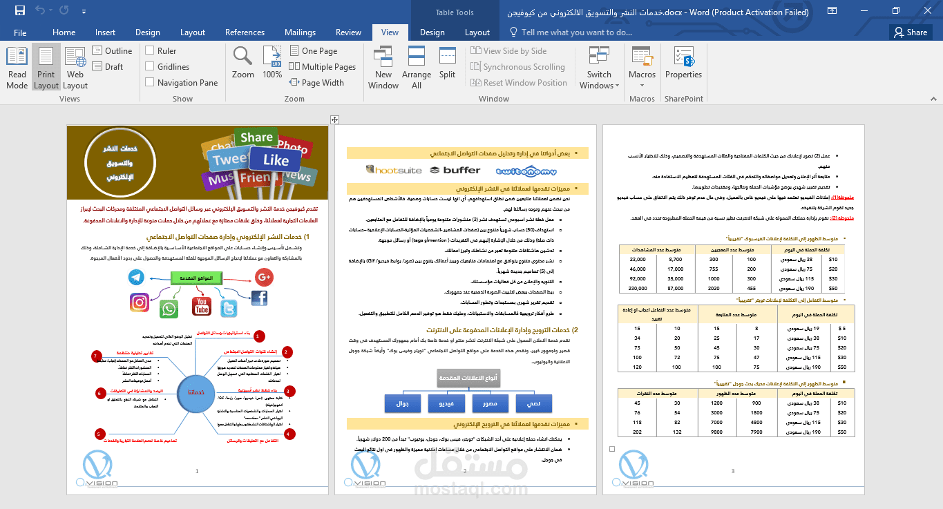
Task: Switch to the Review tab
Action: pos(348,32)
